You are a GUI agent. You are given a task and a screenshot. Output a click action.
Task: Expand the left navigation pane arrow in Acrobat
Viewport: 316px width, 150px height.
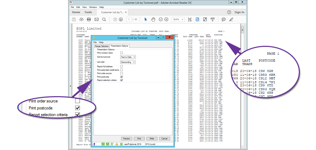coord(71,86)
